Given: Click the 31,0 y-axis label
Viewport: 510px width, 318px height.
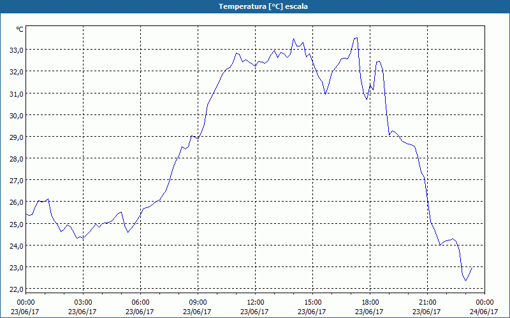Looking at the screenshot, I should [x=15, y=93].
